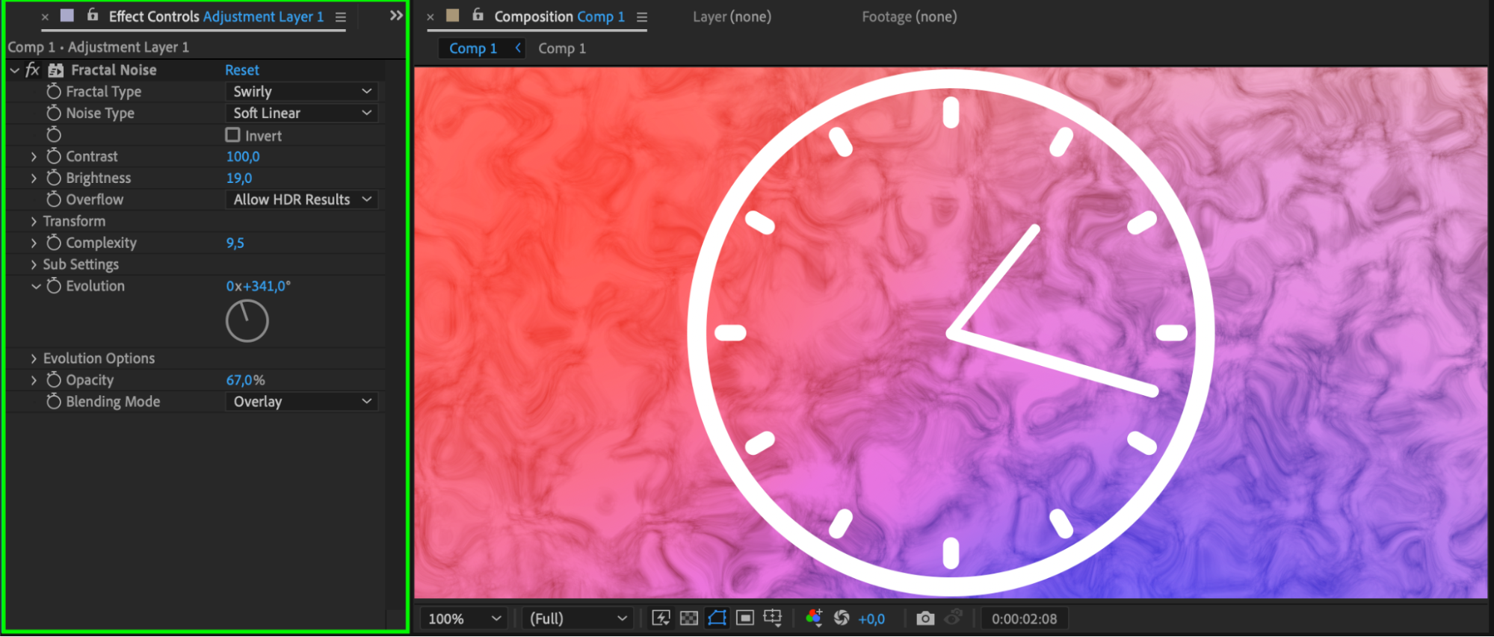Click the Evolution angle dial
This screenshot has height=637, width=1494.
point(247,321)
